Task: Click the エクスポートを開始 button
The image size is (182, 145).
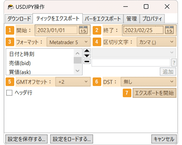Action: tap(155, 93)
